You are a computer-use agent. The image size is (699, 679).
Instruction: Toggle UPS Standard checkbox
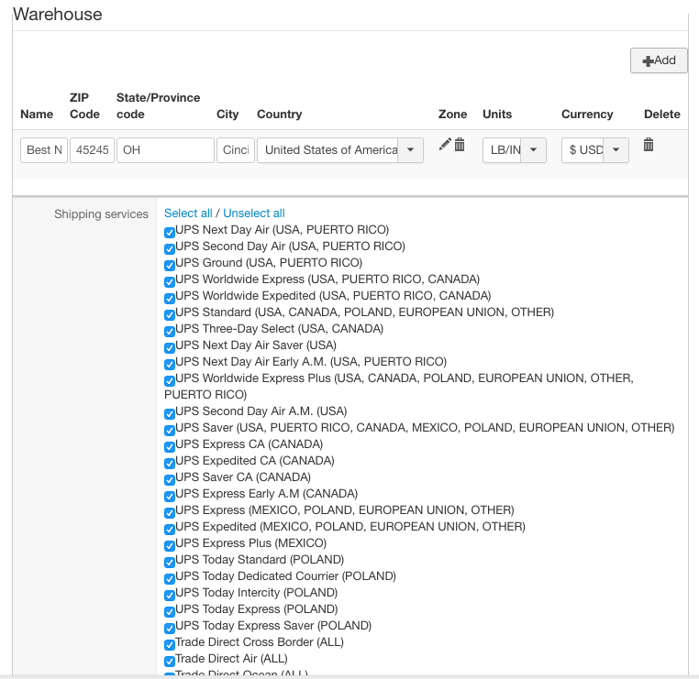pyautogui.click(x=170, y=315)
